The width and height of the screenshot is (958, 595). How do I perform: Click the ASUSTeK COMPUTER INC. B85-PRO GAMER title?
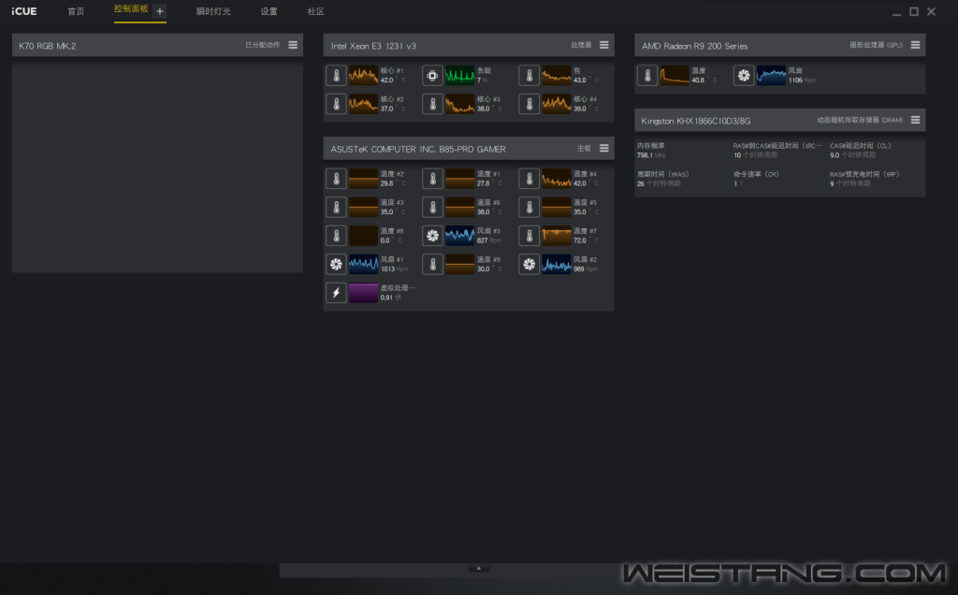[418, 149]
